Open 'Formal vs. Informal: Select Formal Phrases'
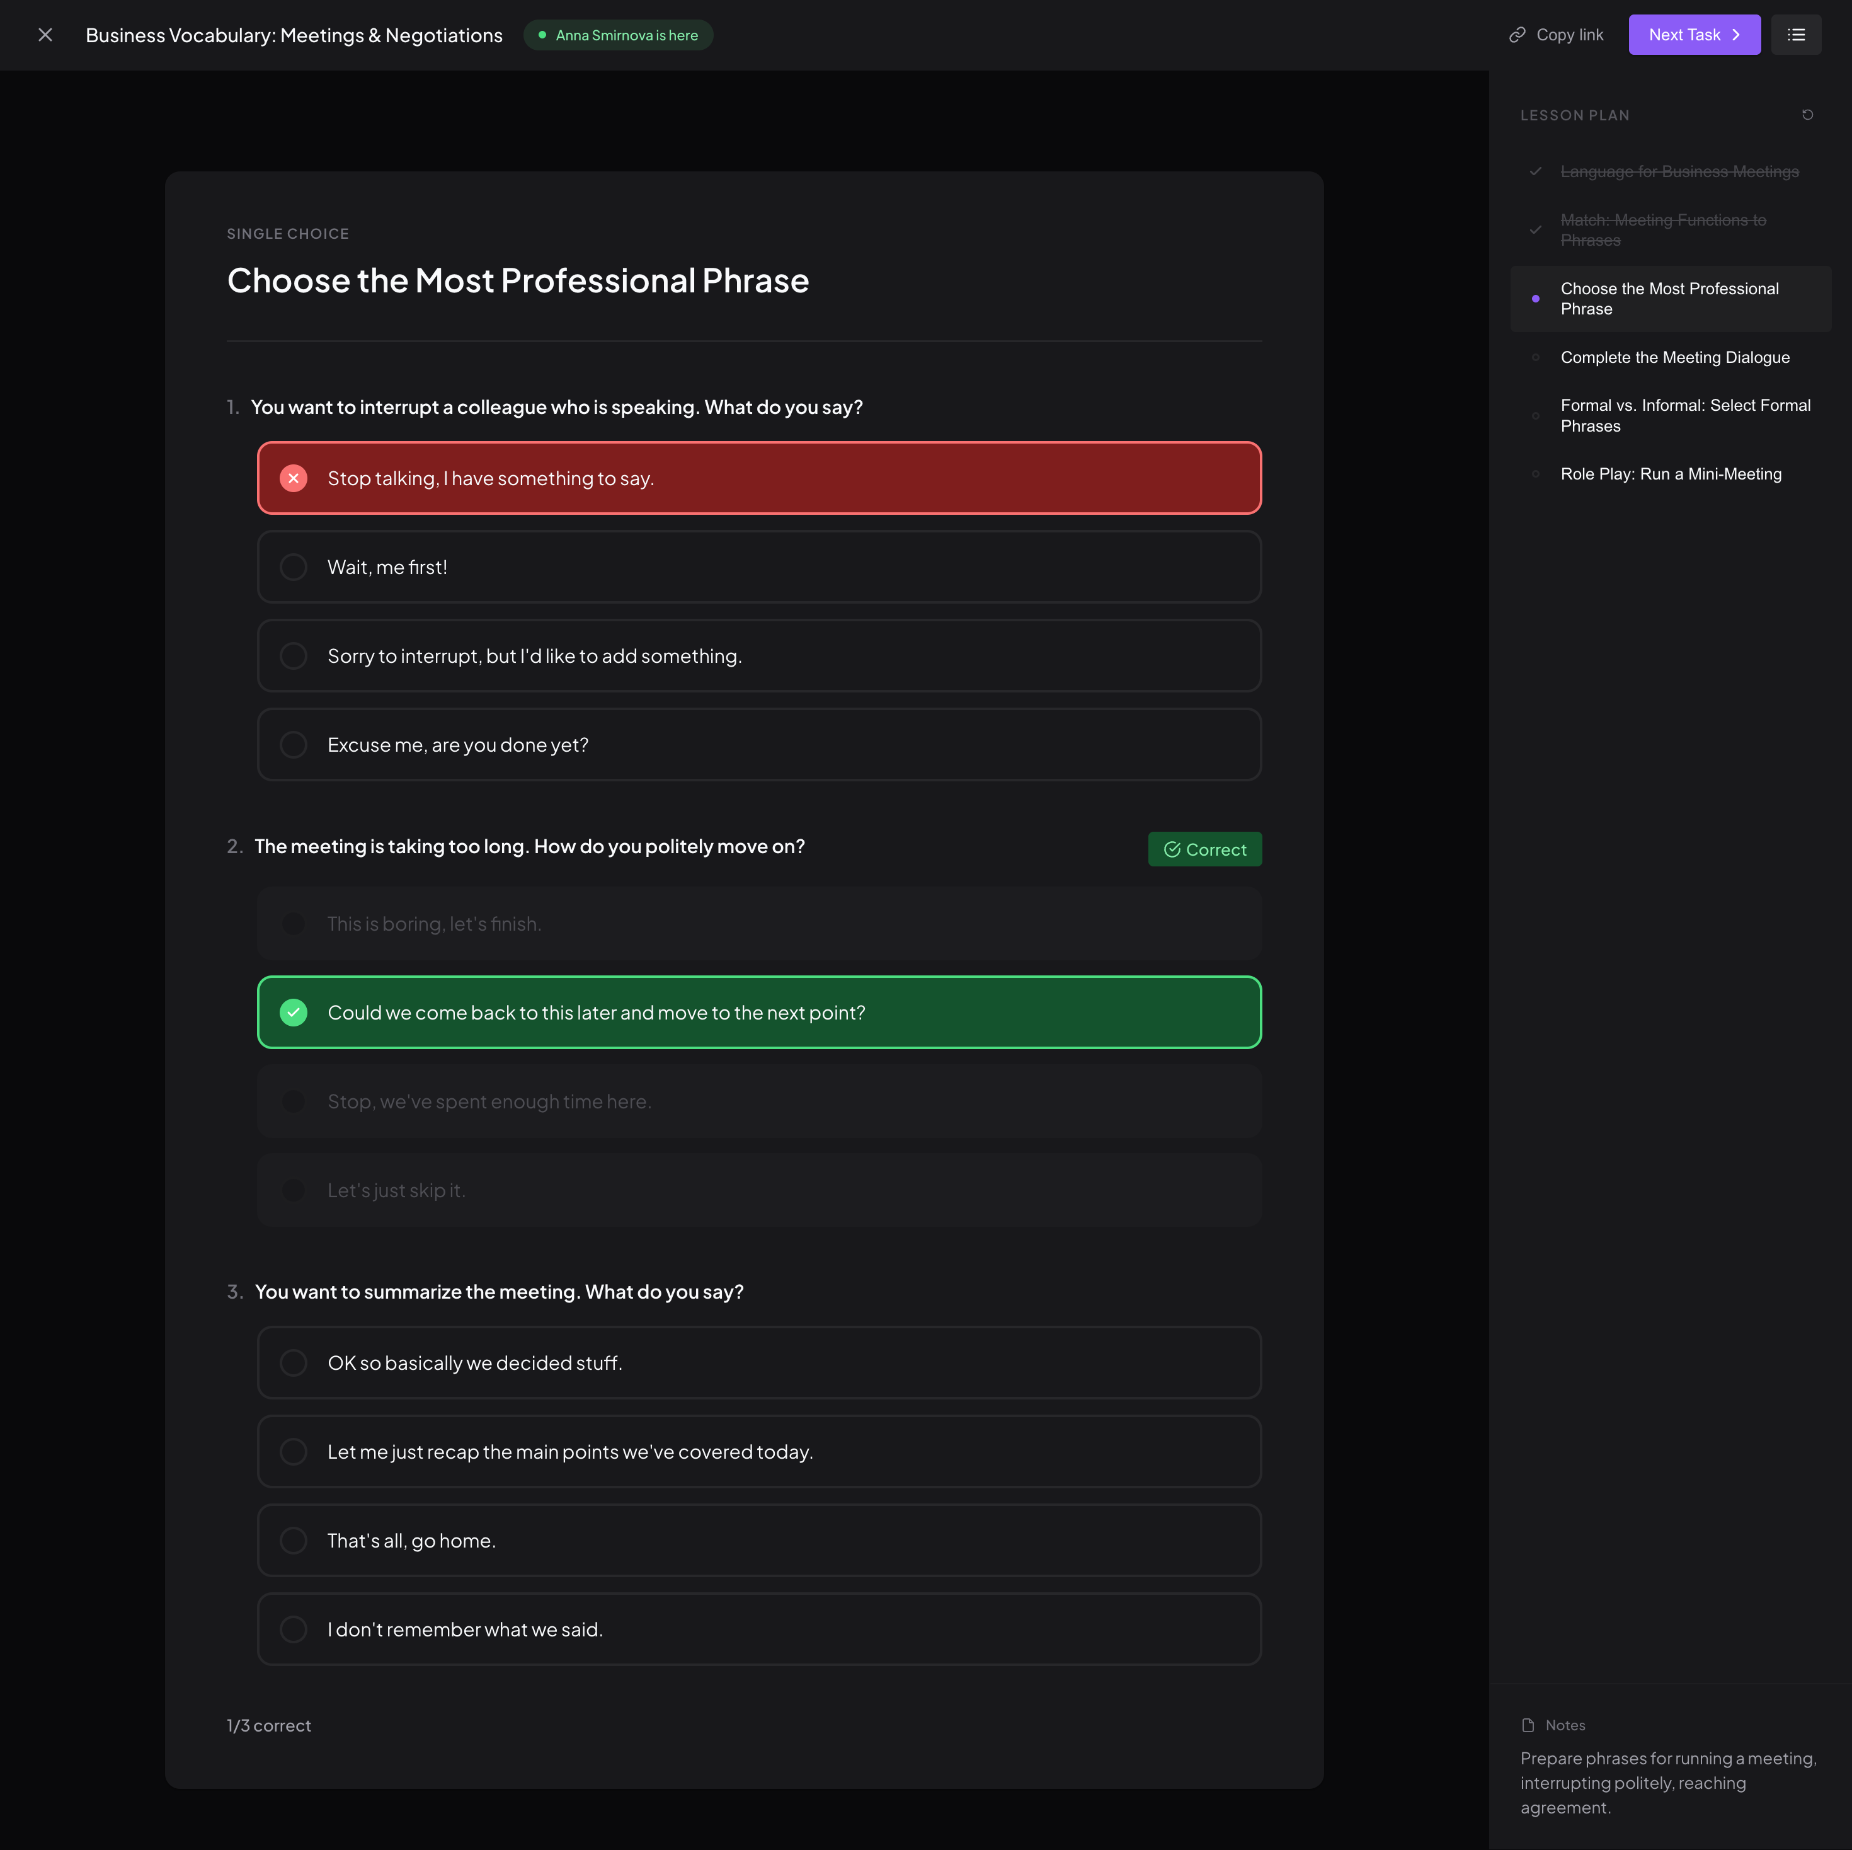The width and height of the screenshot is (1852, 1850). (x=1671, y=417)
